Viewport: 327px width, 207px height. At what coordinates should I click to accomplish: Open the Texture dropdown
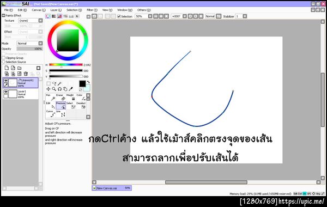[41, 21]
